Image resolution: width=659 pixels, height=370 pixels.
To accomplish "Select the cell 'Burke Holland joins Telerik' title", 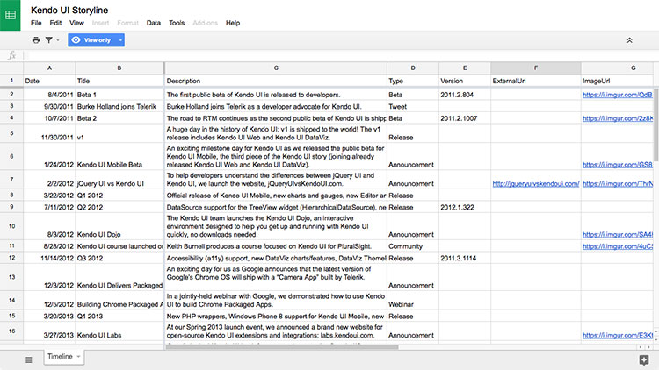I will 119,107.
